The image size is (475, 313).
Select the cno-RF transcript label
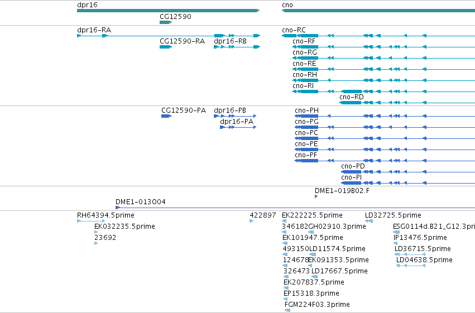[x=304, y=41]
